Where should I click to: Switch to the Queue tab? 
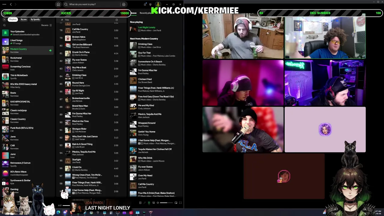click(133, 13)
